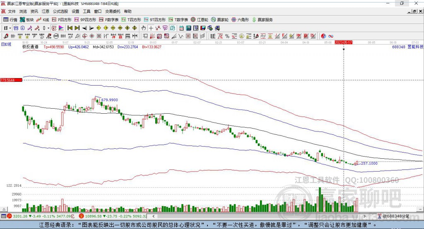The image size is (424, 229).
Task: Click the status bar grid icon
Action: tap(3, 216)
